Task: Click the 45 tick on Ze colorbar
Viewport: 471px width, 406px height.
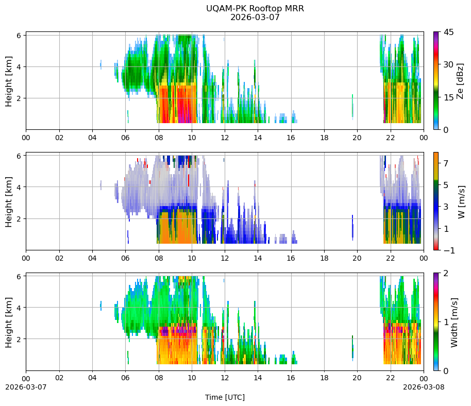Action: tap(448, 32)
